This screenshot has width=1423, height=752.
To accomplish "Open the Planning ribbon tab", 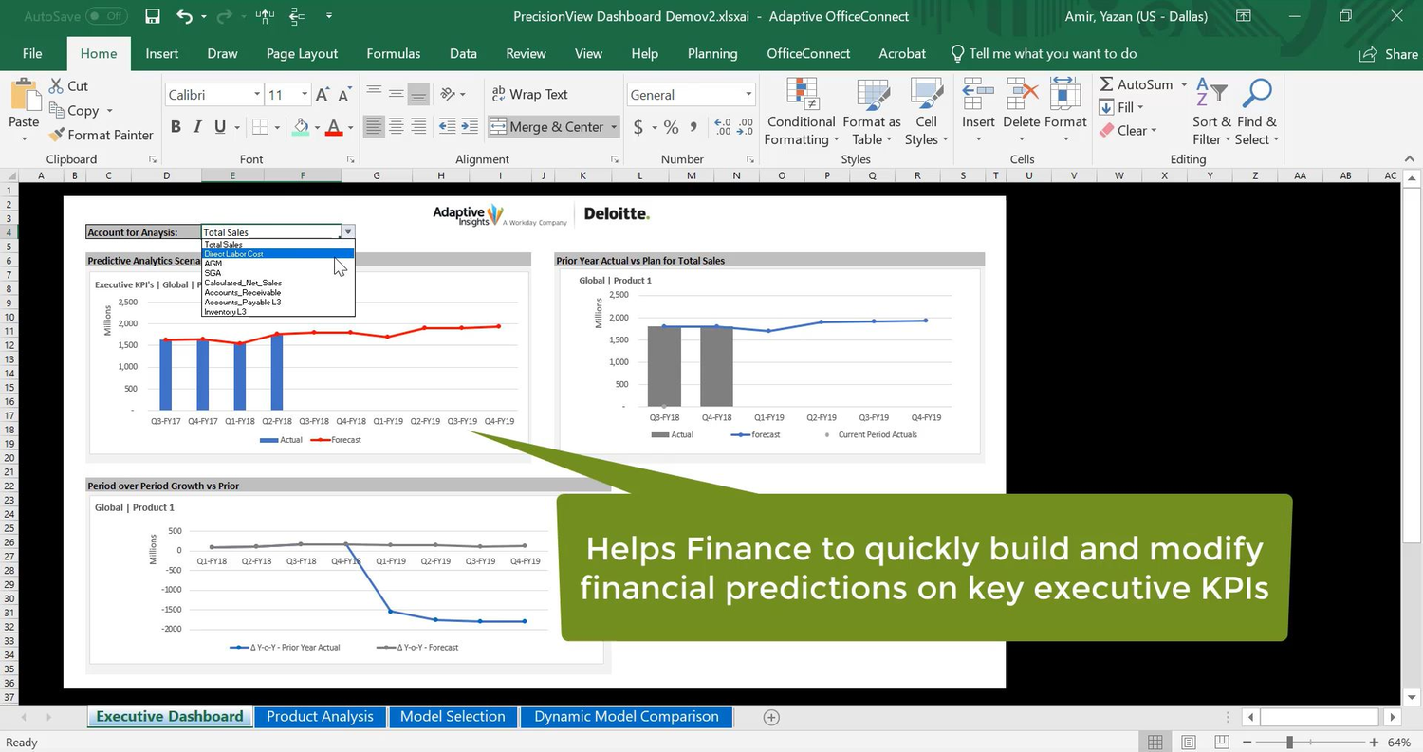I will pyautogui.click(x=712, y=54).
